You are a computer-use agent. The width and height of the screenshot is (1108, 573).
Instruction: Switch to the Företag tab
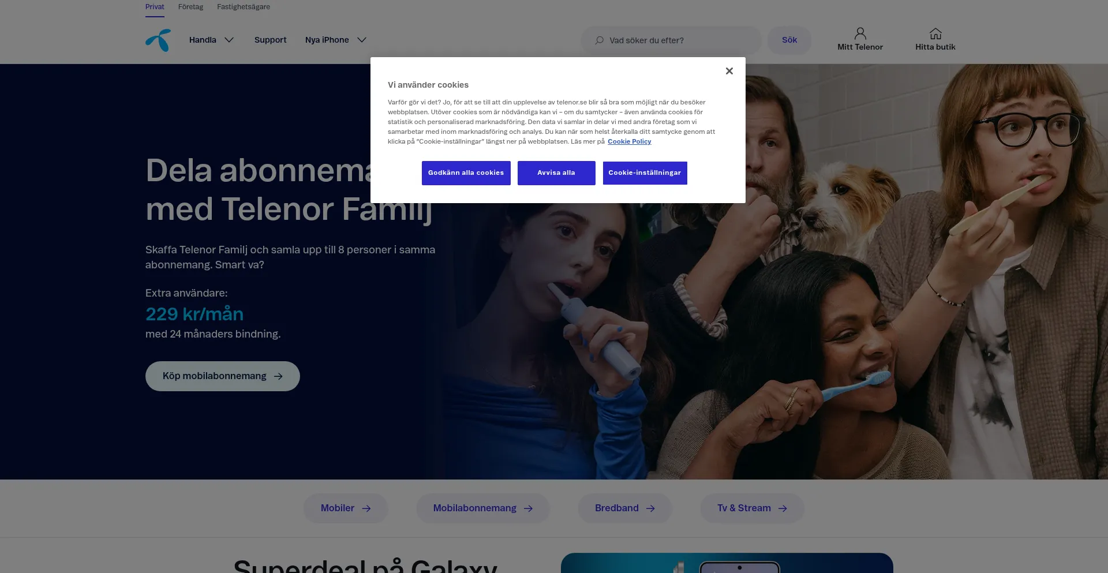[x=190, y=7]
